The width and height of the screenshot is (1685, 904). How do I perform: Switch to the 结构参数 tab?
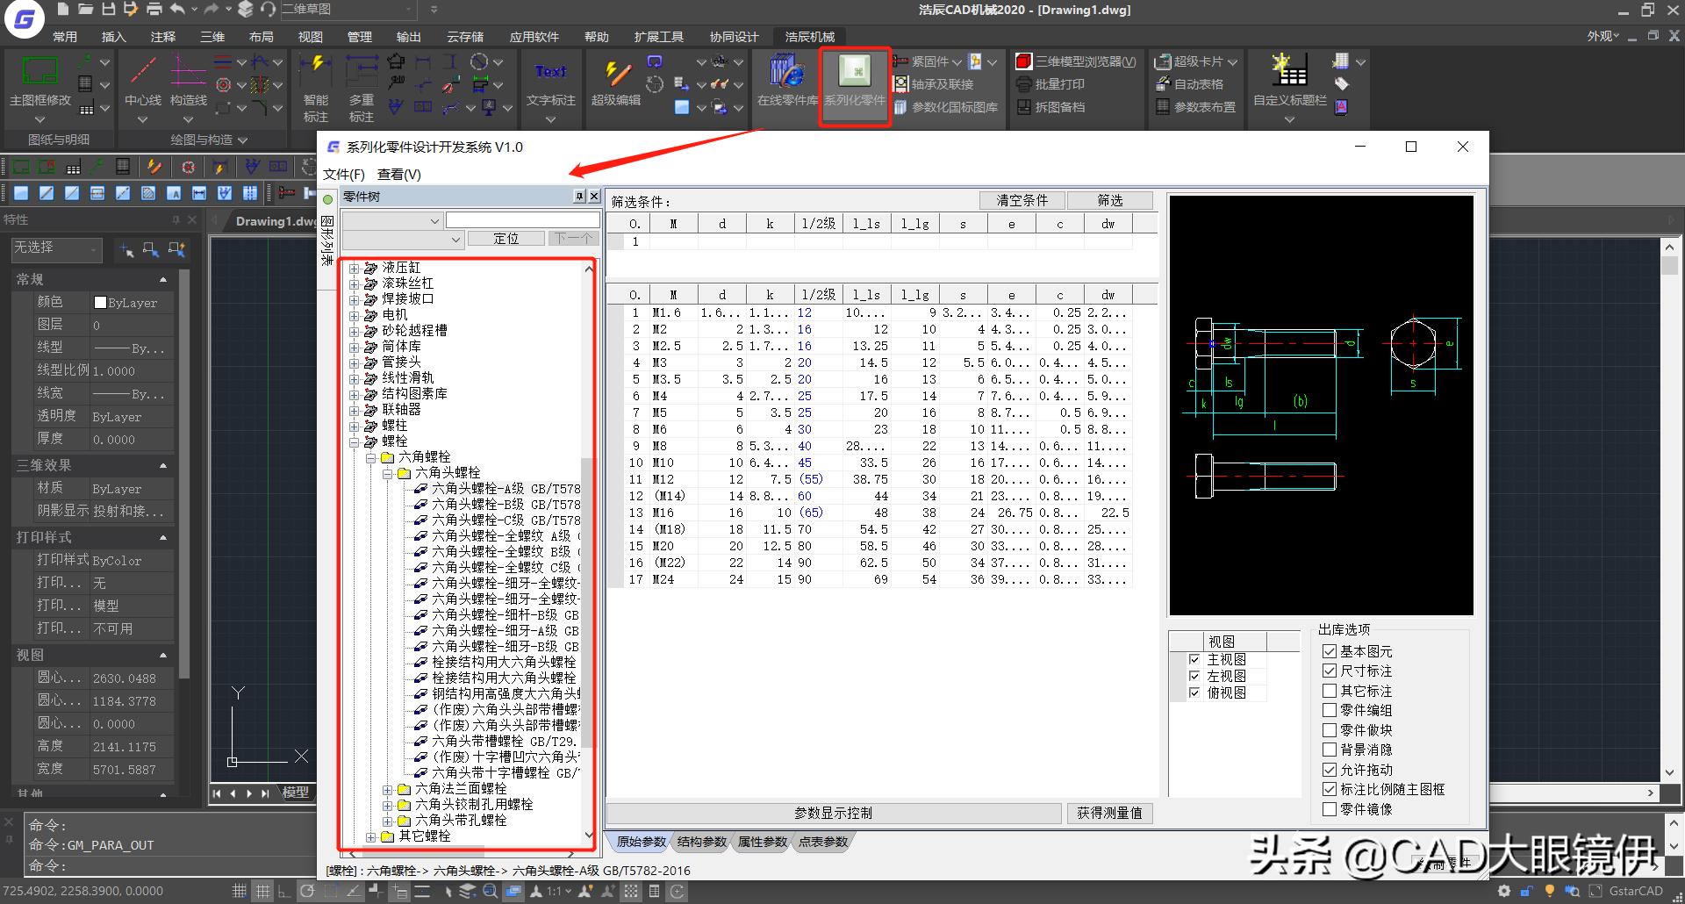(x=701, y=842)
